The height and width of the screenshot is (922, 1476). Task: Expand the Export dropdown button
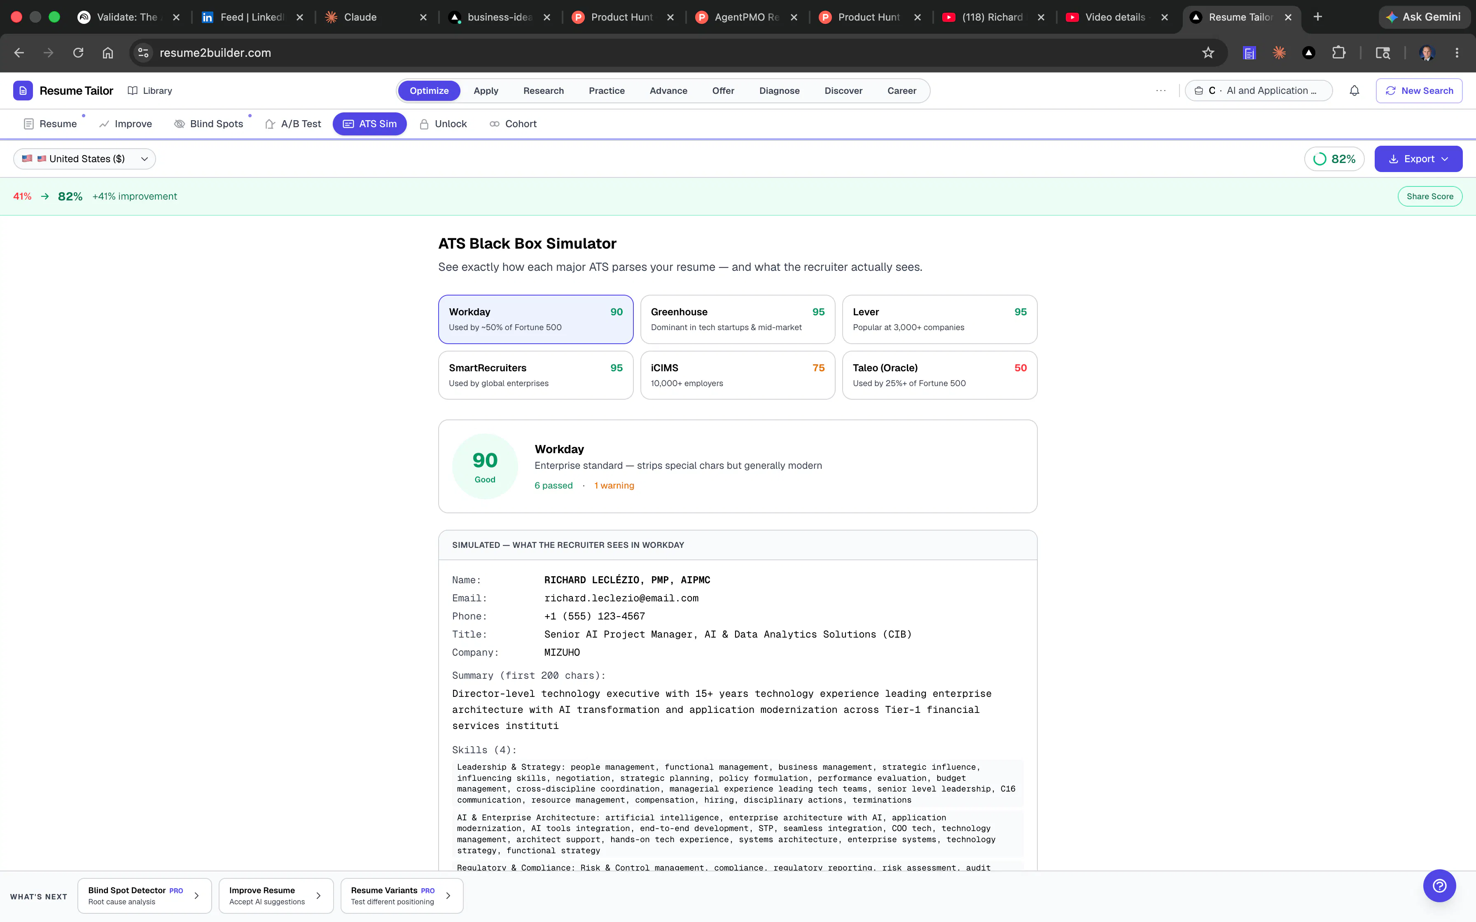pos(1418,158)
